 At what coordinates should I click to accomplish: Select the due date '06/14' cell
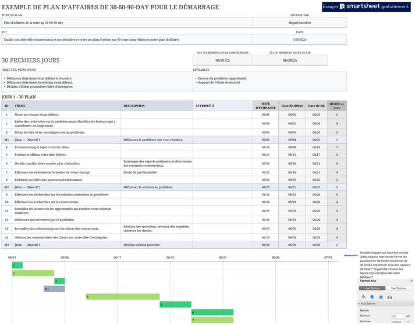pyautogui.click(x=265, y=147)
